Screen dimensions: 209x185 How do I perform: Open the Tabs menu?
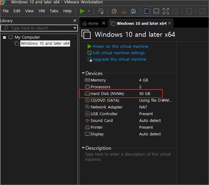pyautogui.click(x=54, y=11)
